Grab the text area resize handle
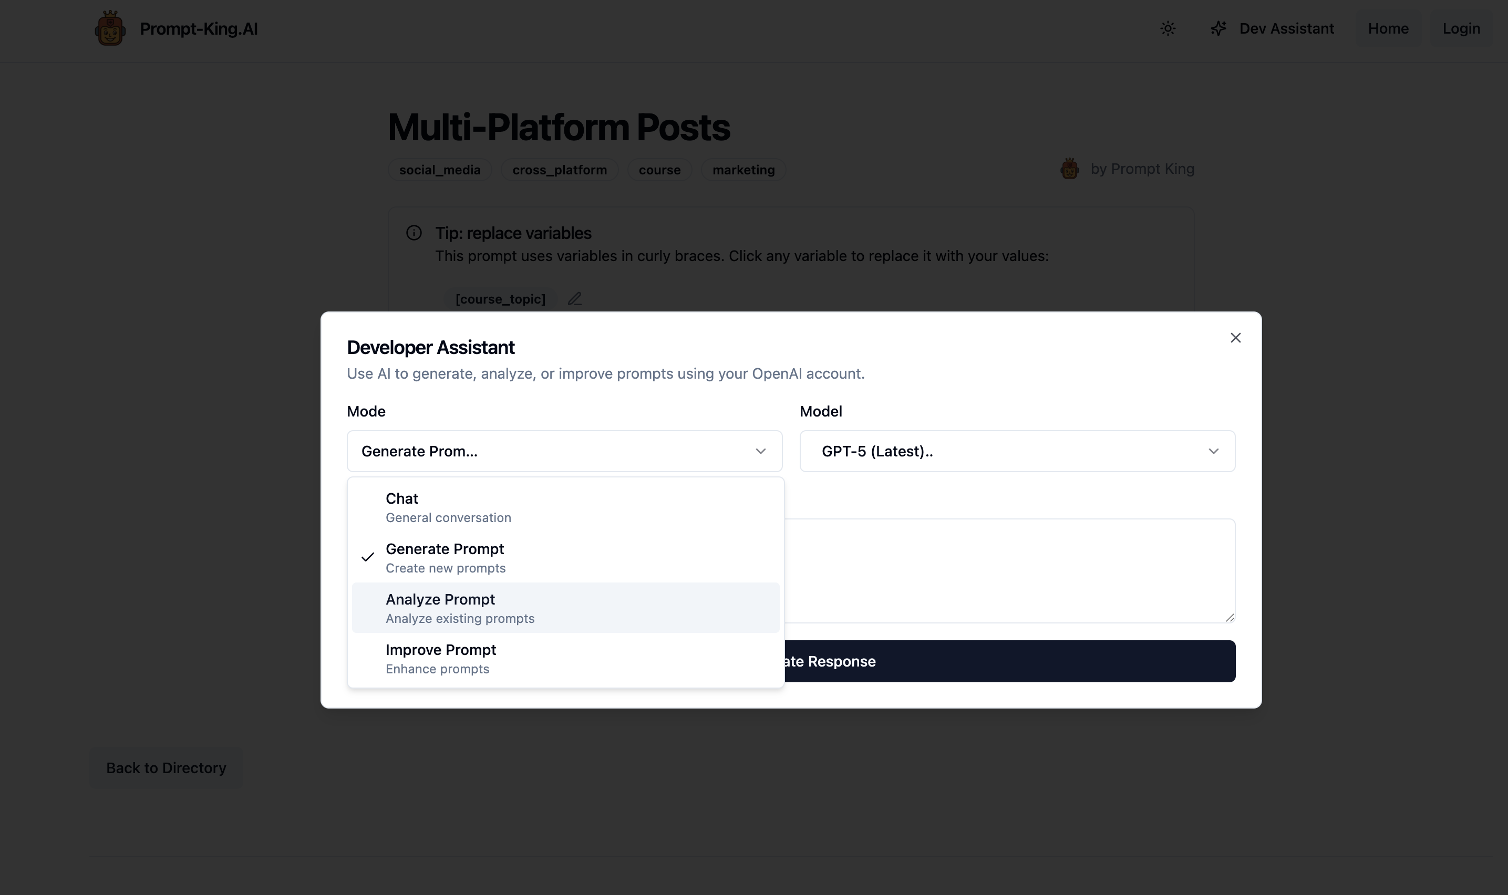Screen dimensions: 1508x895 tap(1230, 617)
